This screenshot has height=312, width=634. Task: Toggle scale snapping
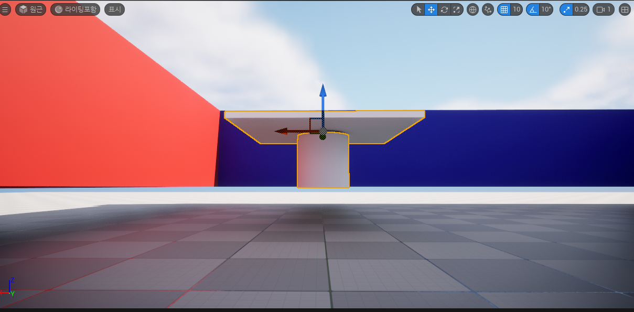coord(566,9)
